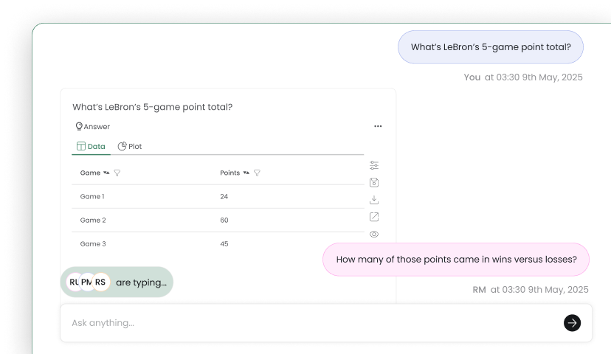Screen dimensions: 611x354
Task: Click the Game 1 points value 24
Action: 224,197
